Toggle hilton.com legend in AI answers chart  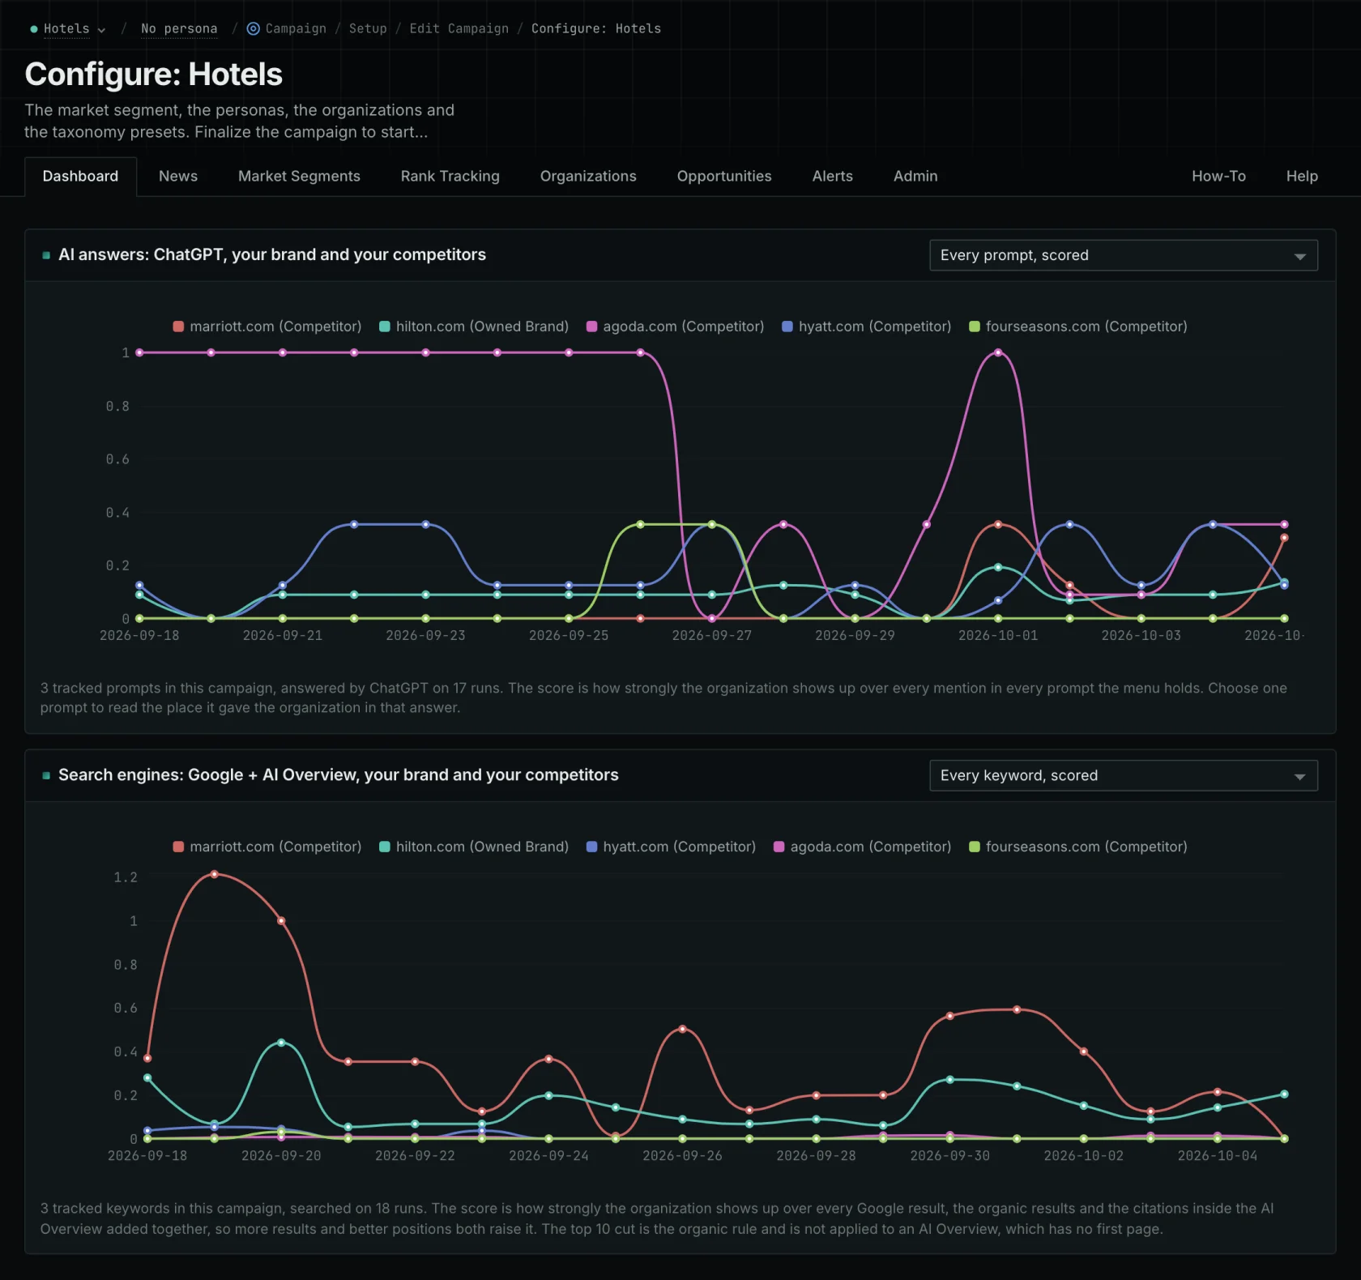(x=474, y=326)
